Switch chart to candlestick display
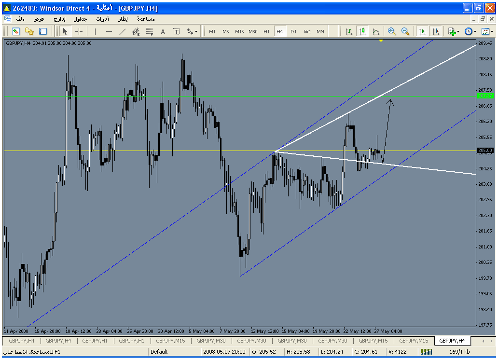 362,31
